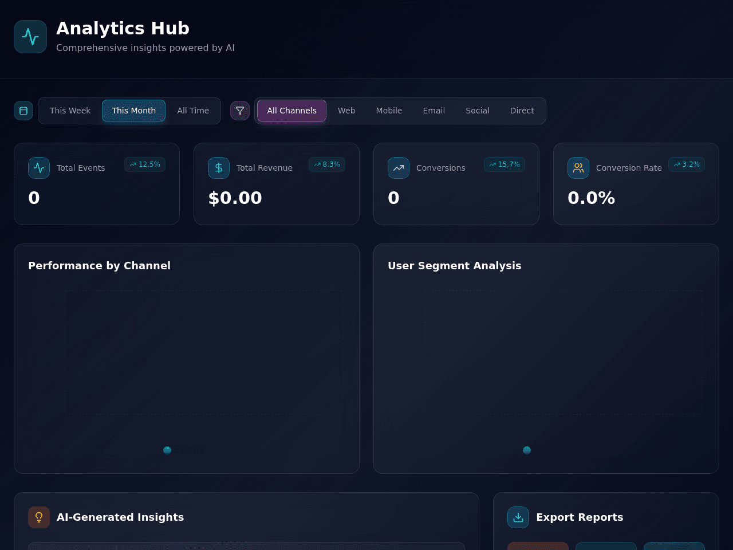Click the Total Revenue label
Screen dimensions: 733x550
coord(265,168)
